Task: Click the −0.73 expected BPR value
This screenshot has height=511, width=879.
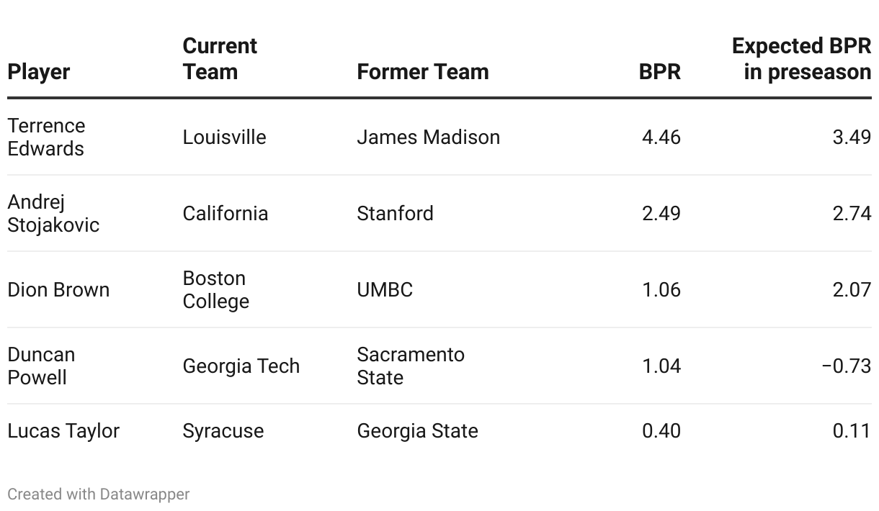Action: tap(846, 366)
